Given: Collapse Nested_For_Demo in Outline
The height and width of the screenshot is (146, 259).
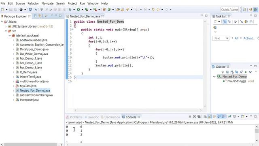Looking at the screenshot, I should (214, 77).
